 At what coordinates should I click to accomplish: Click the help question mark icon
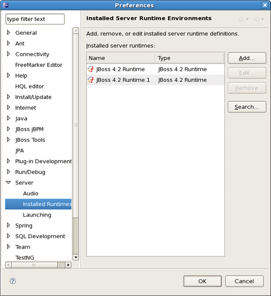pos(13,281)
